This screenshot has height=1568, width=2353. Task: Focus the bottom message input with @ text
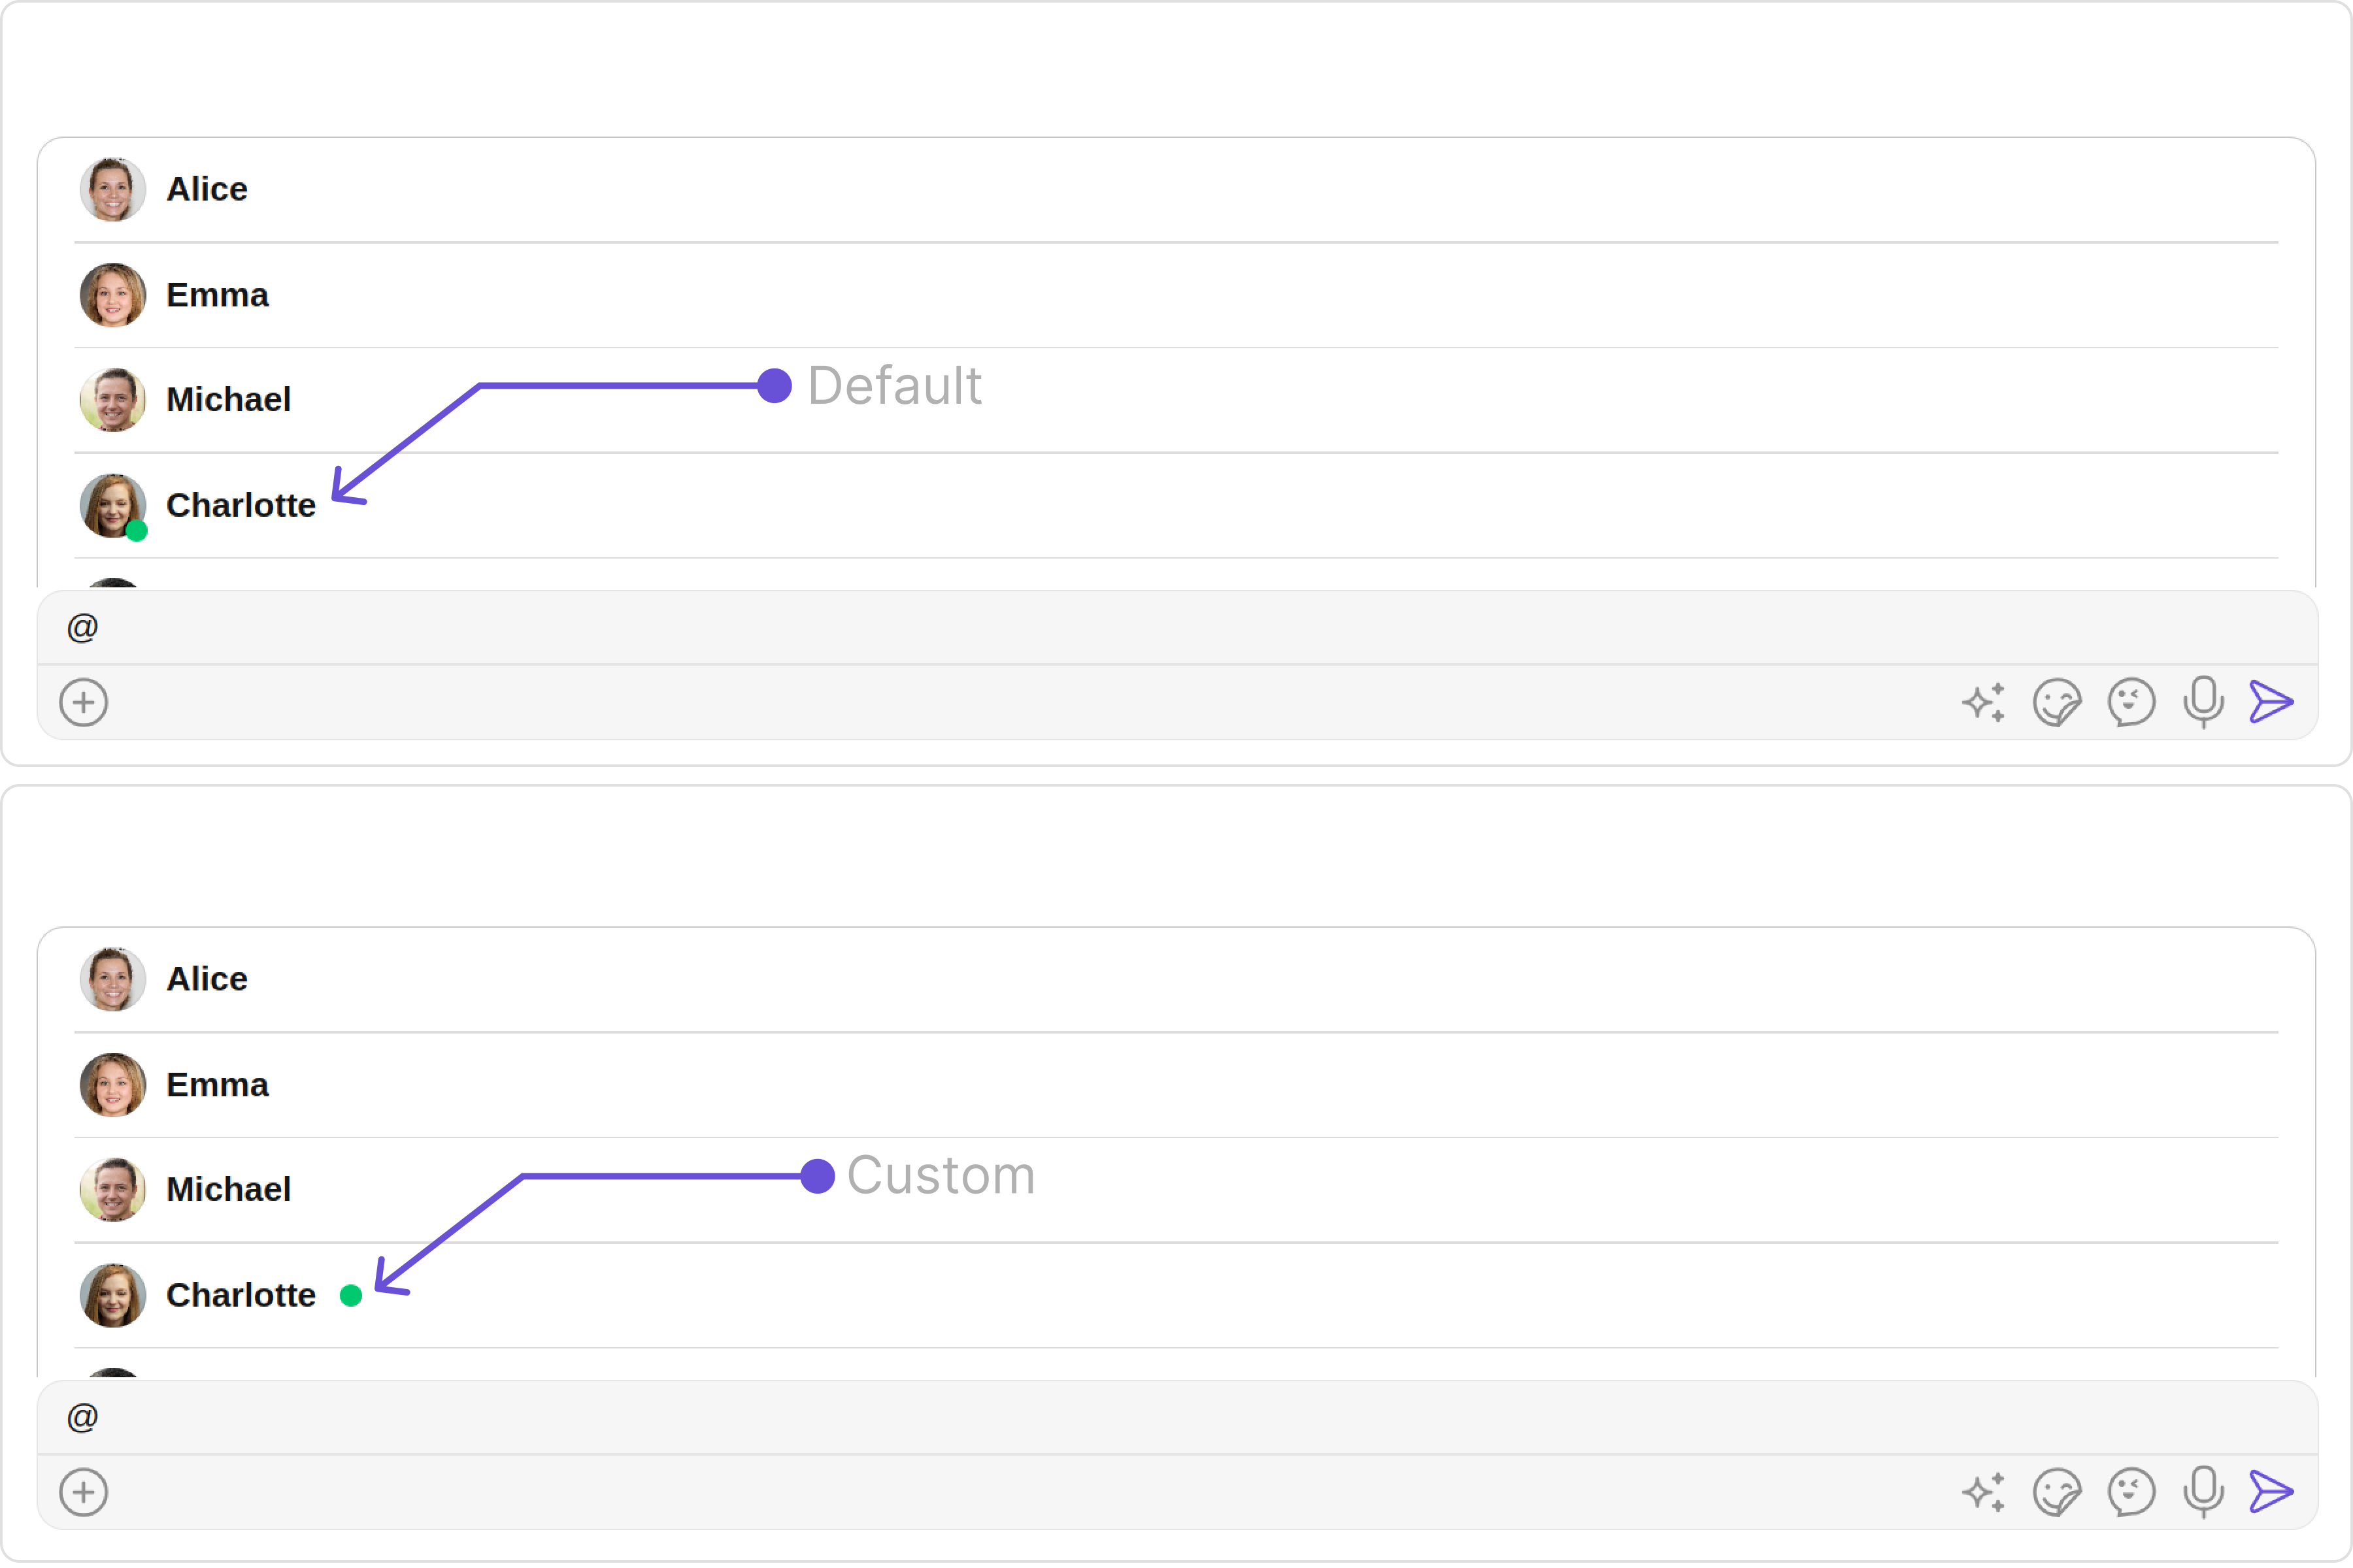pos(1176,1418)
